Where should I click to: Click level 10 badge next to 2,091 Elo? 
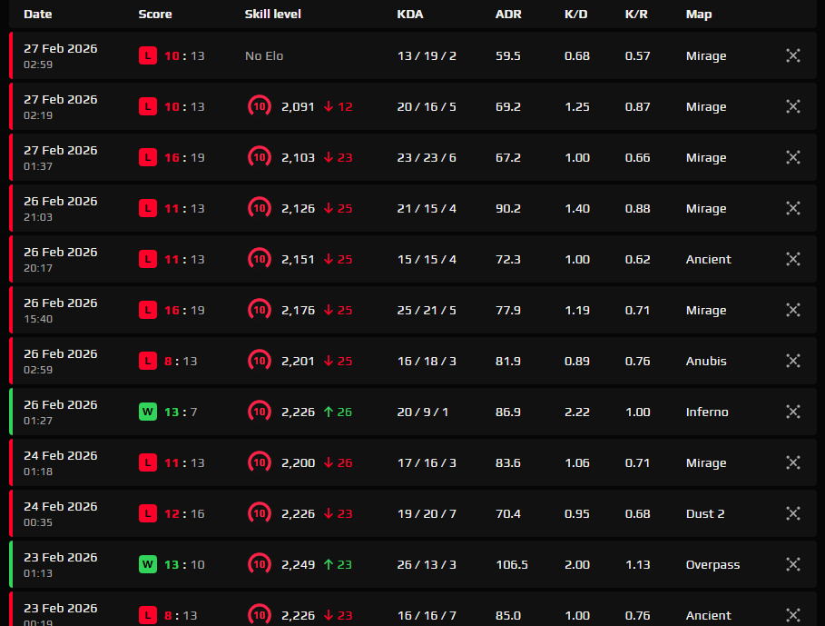click(x=260, y=106)
